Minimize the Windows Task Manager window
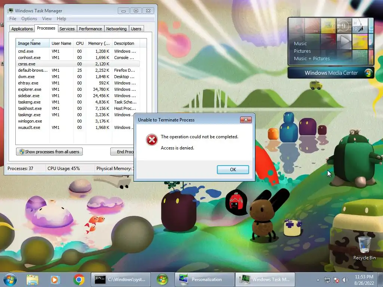The height and width of the screenshot is (287, 383). coord(123,11)
